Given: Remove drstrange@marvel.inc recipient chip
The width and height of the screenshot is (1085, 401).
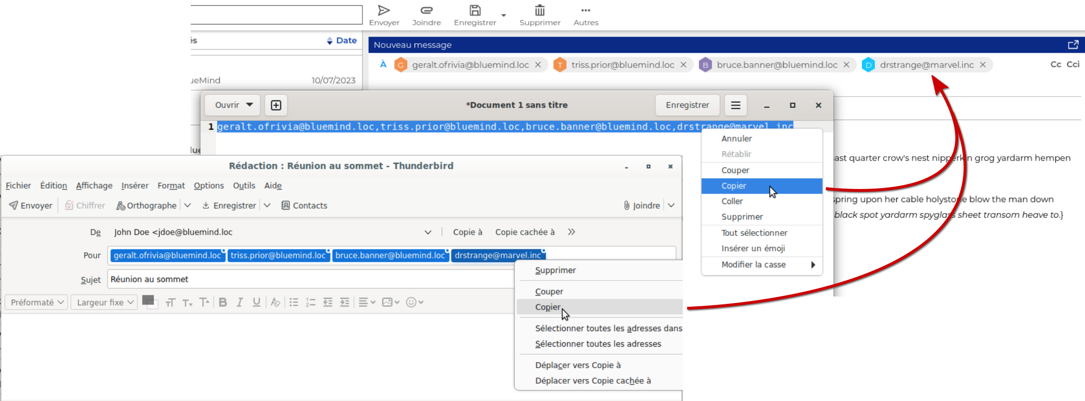Looking at the screenshot, I should 983,65.
